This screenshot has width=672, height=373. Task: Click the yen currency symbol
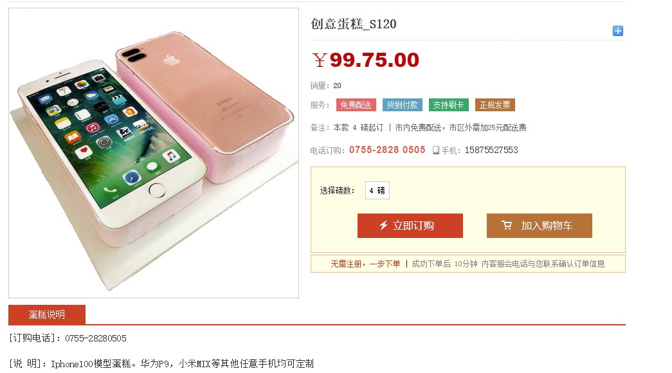[320, 60]
